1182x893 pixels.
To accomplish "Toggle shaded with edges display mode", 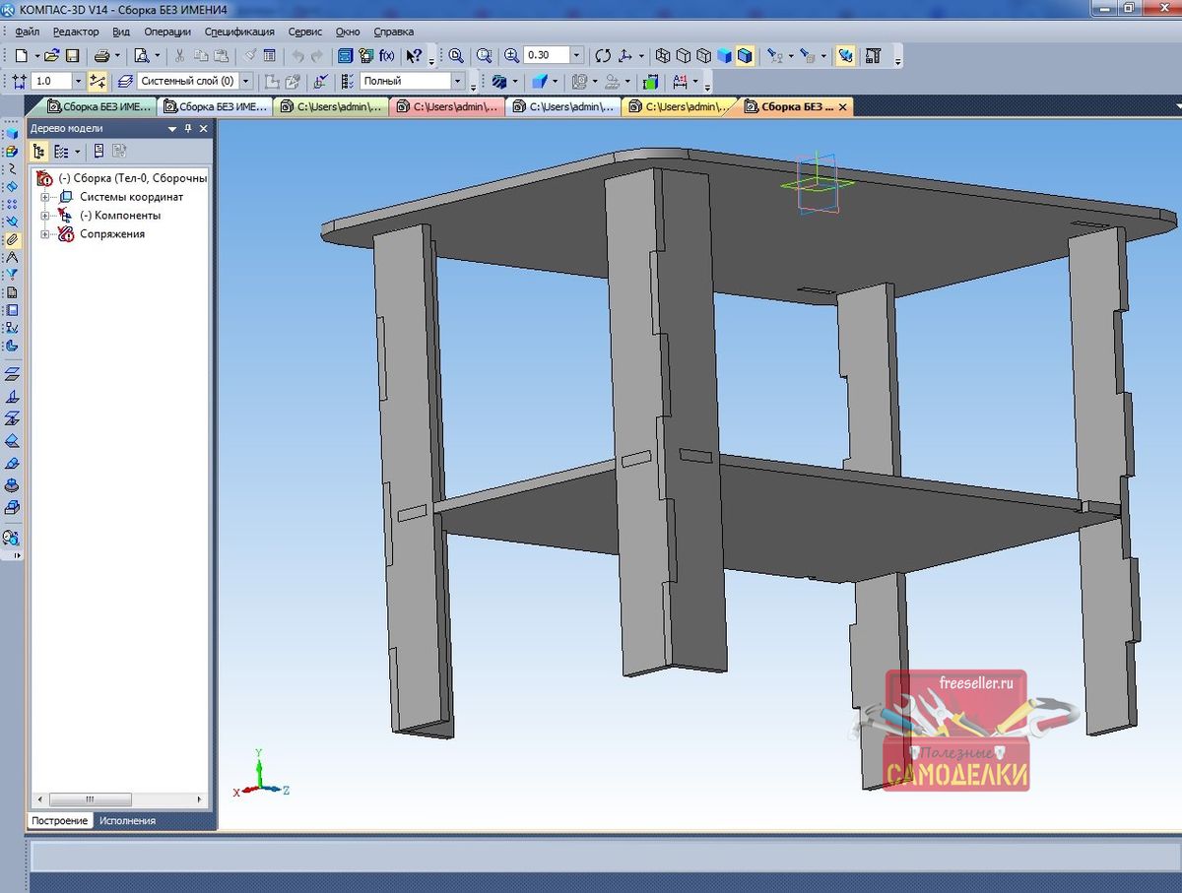I will click(x=745, y=56).
